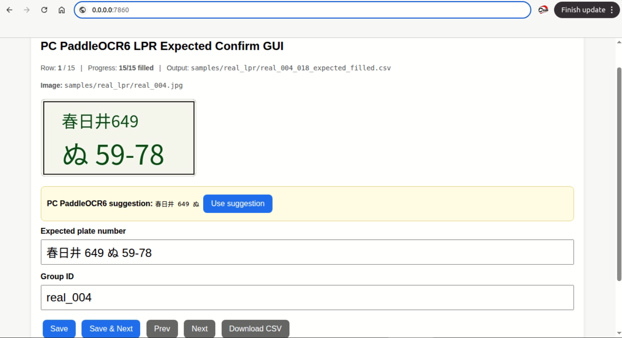The image size is (622, 338).
Task: Select the output path real_004_018_expected_filled.csv text
Action: coord(291,68)
